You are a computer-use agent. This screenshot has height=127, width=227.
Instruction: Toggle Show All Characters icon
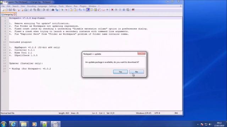[84, 10]
